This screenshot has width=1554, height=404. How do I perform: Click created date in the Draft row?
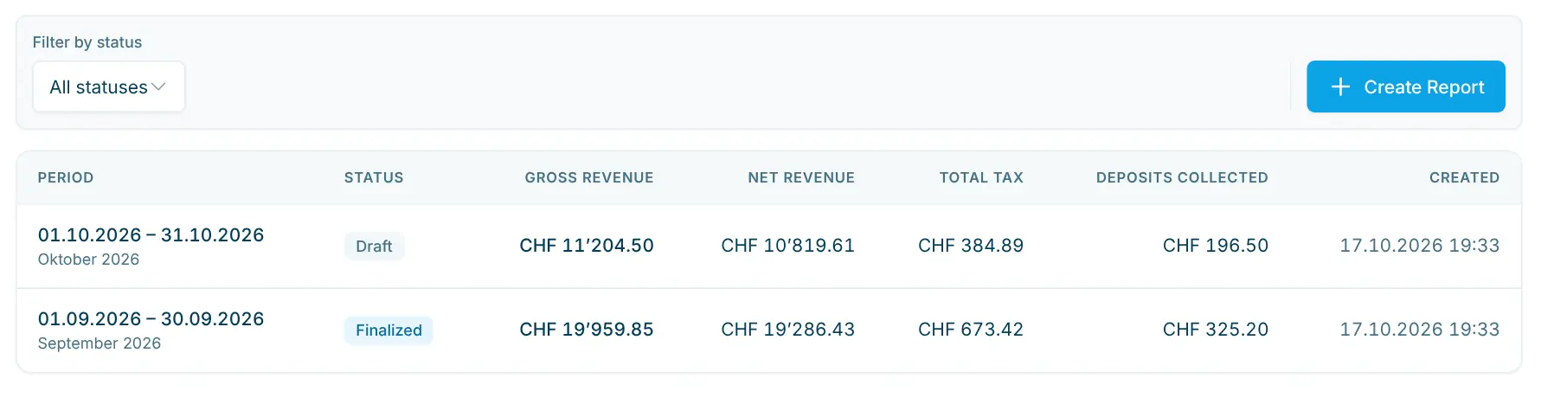pyautogui.click(x=1419, y=246)
